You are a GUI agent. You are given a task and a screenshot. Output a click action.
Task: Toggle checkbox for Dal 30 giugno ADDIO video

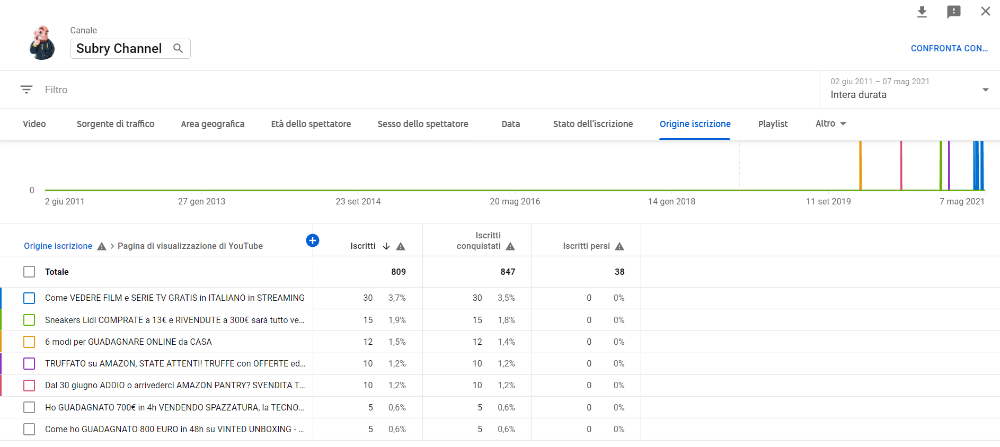(x=29, y=386)
